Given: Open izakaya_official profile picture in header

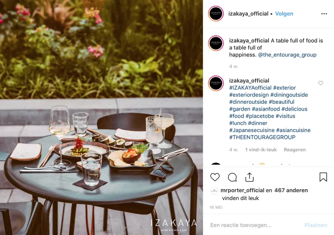Looking at the screenshot, I should coord(216,14).
